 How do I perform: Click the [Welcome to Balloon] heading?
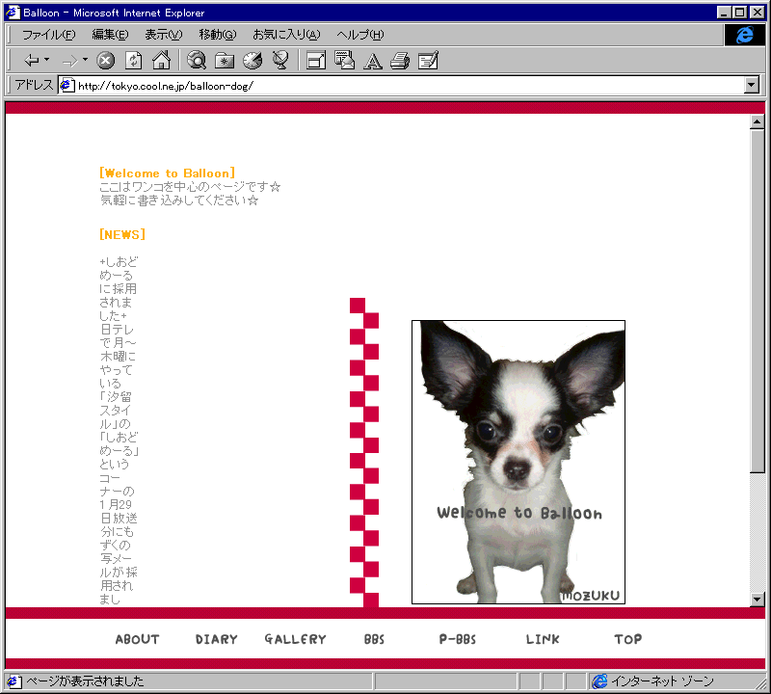[167, 173]
